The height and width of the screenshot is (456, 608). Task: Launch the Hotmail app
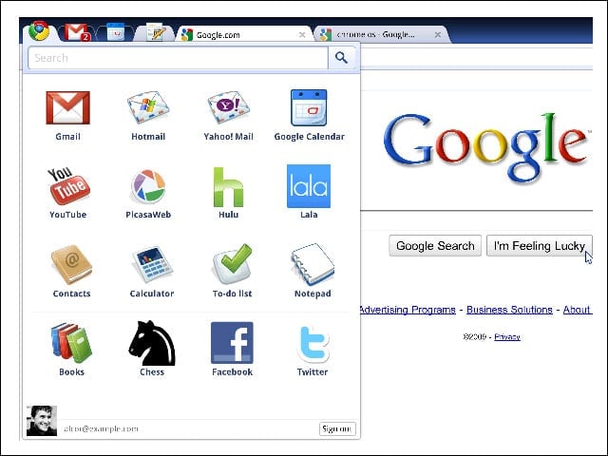[148, 107]
